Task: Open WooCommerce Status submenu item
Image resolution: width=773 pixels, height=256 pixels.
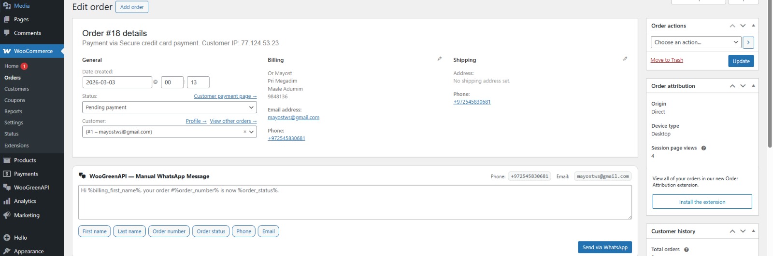Action: point(12,134)
